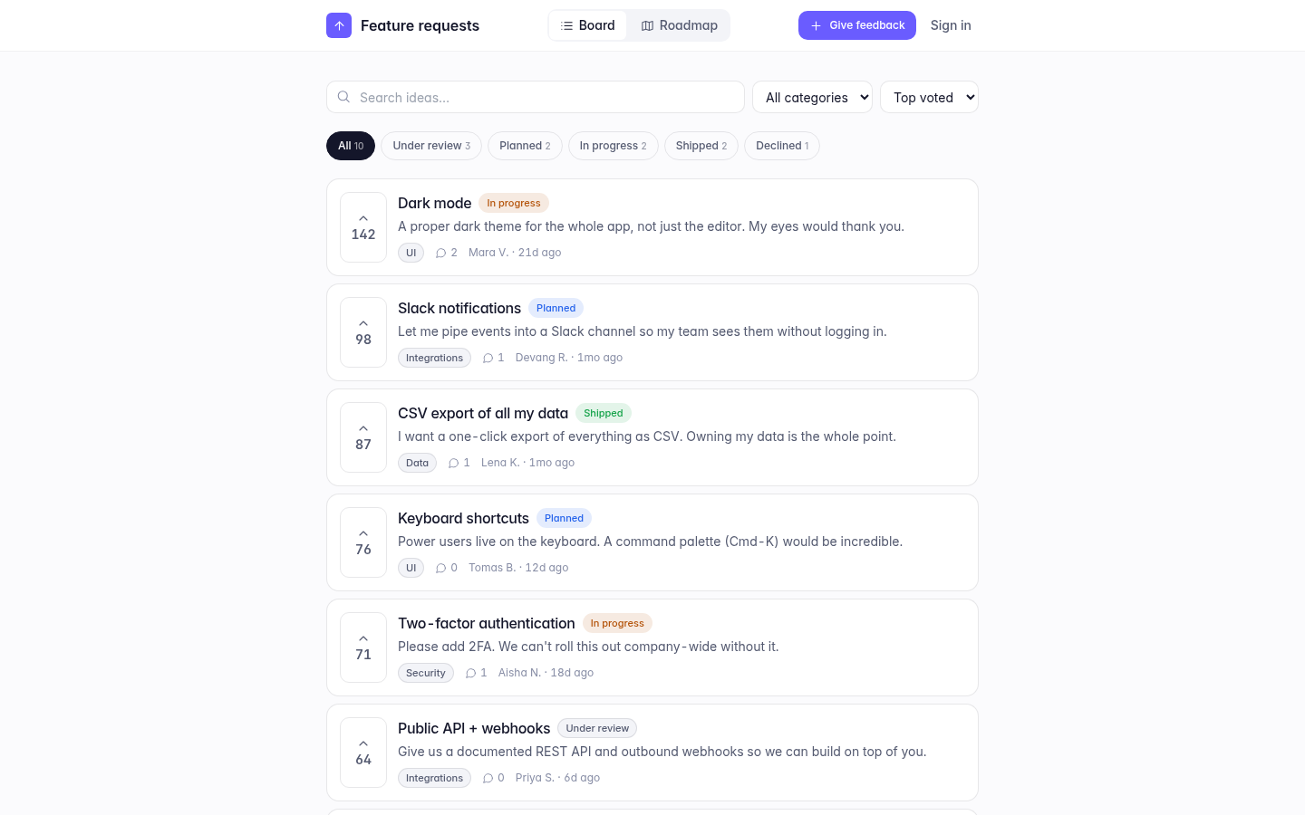Open the All categories dropdown
Image resolution: width=1305 pixels, height=815 pixels.
coord(812,97)
